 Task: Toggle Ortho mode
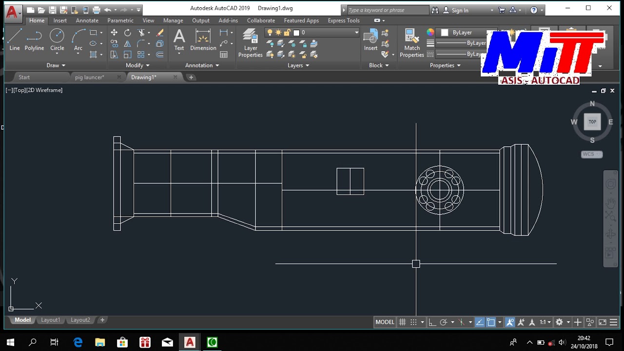pos(432,322)
